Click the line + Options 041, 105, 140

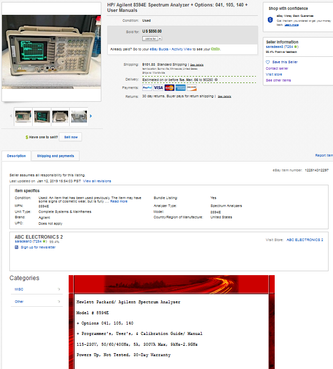click(105, 324)
